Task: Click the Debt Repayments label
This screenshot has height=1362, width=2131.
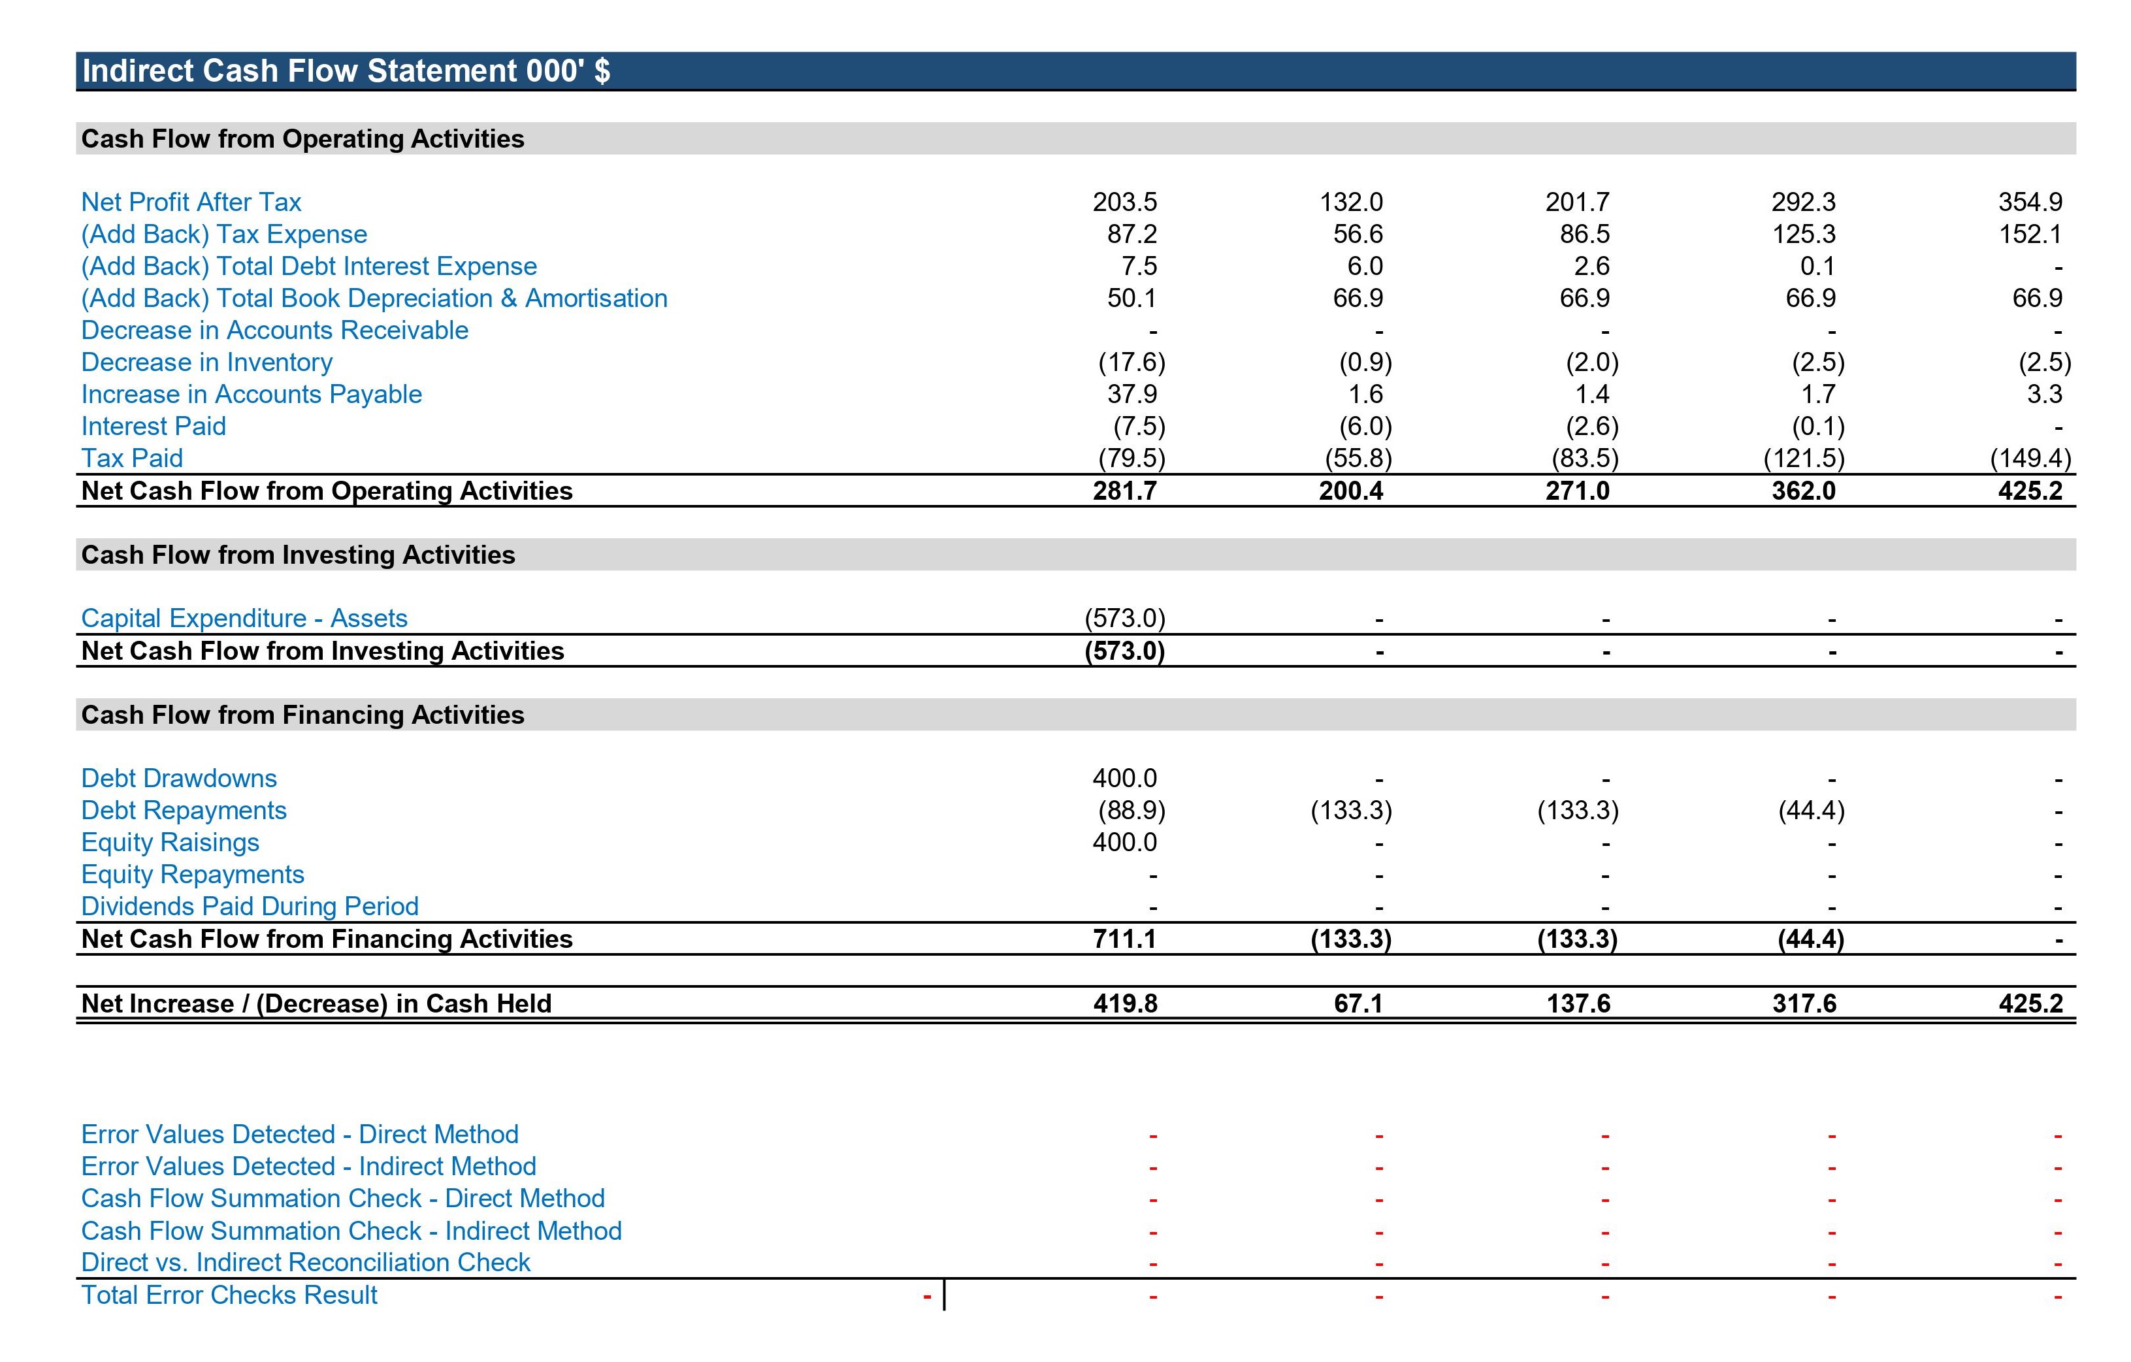Action: pos(184,811)
